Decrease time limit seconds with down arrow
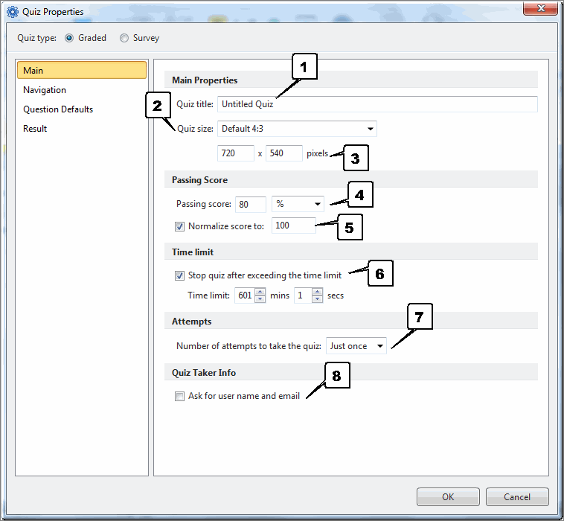The width and height of the screenshot is (564, 521). tap(317, 299)
